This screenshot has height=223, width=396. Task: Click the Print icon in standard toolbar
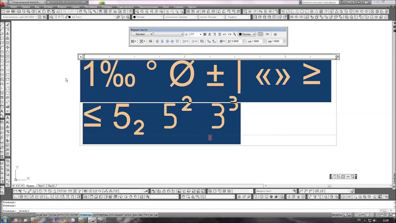[x=19, y=11]
